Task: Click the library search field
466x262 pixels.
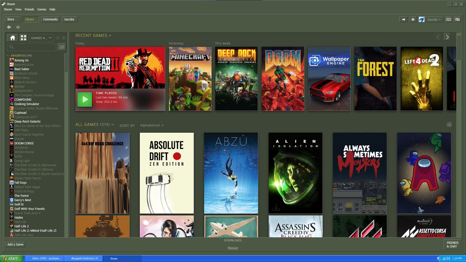Action: (32, 47)
